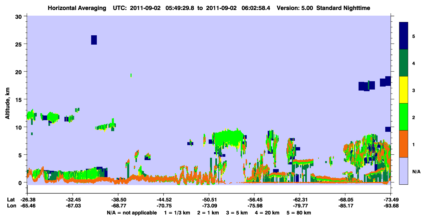Click the dark green colorbar segment labeled 4
The width and height of the screenshot is (434, 222).
[x=404, y=63]
